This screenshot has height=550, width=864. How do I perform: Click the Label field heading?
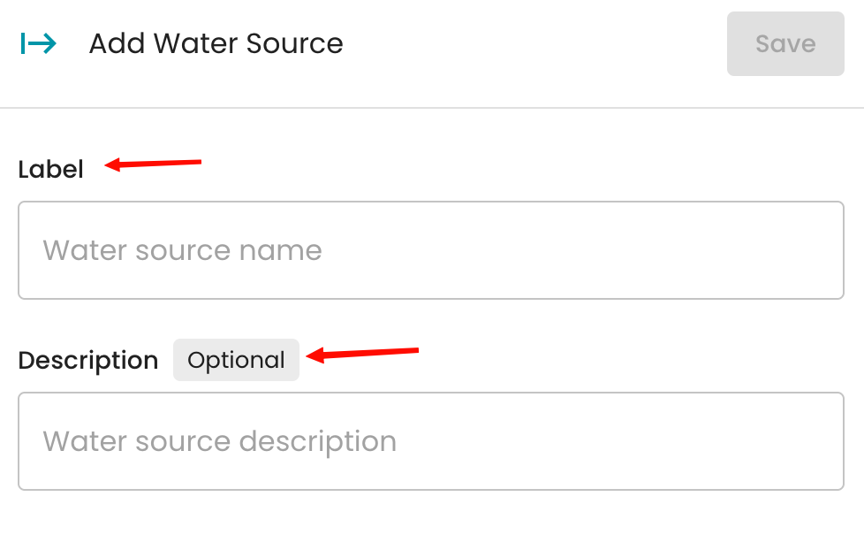pyautogui.click(x=50, y=170)
